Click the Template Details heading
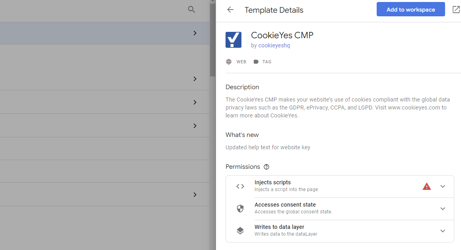Viewport: 461px width, 250px height. coord(274,10)
